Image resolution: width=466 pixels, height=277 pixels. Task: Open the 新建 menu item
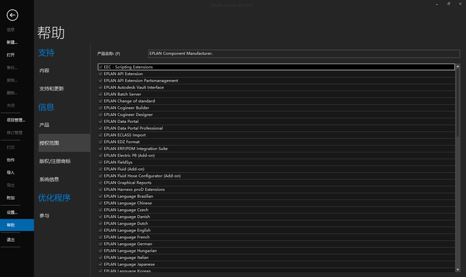click(x=12, y=43)
